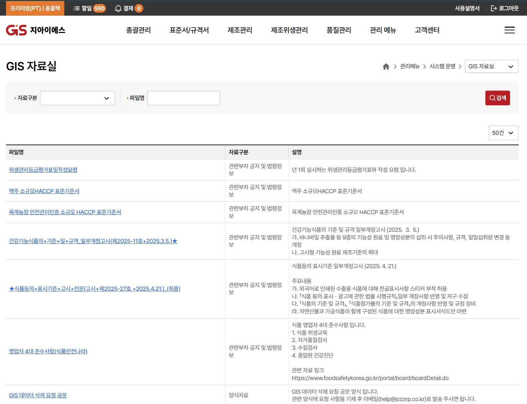Screen dimensions: 527x404
Task: Open the 사용설명서 user manual
Action: (467, 8)
